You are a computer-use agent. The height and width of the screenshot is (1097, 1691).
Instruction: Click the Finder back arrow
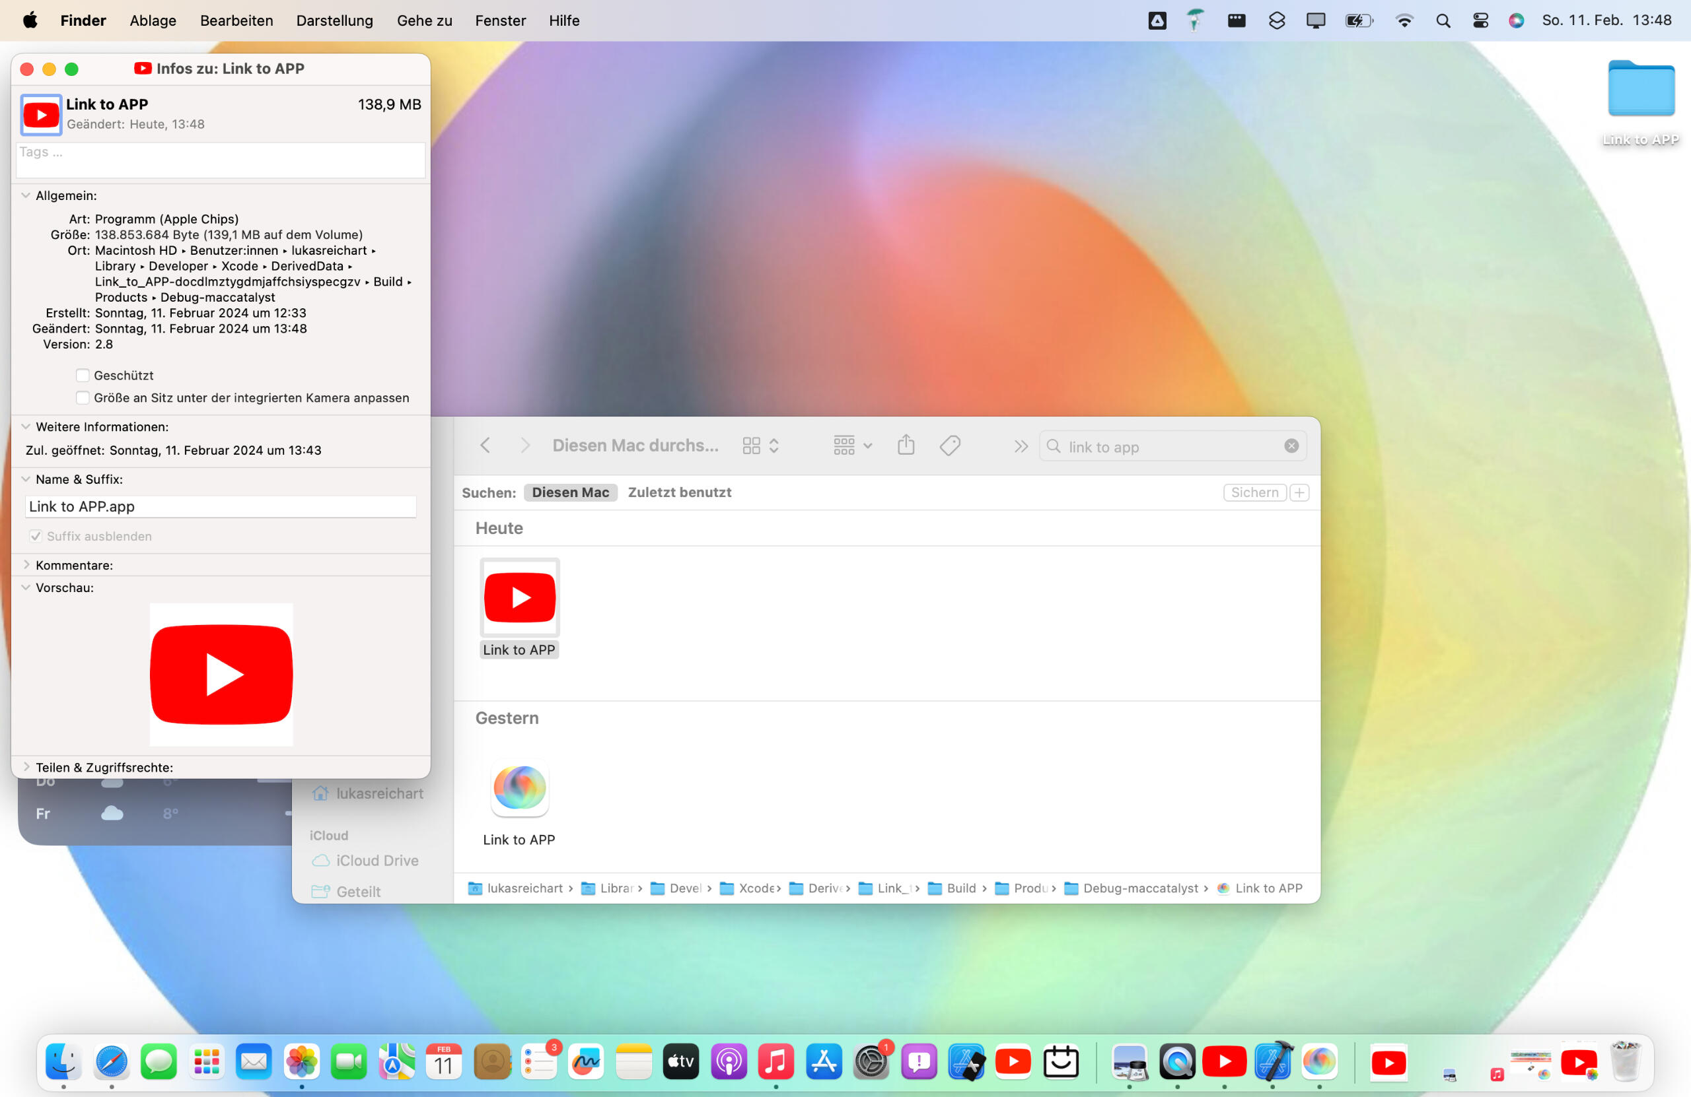point(486,445)
